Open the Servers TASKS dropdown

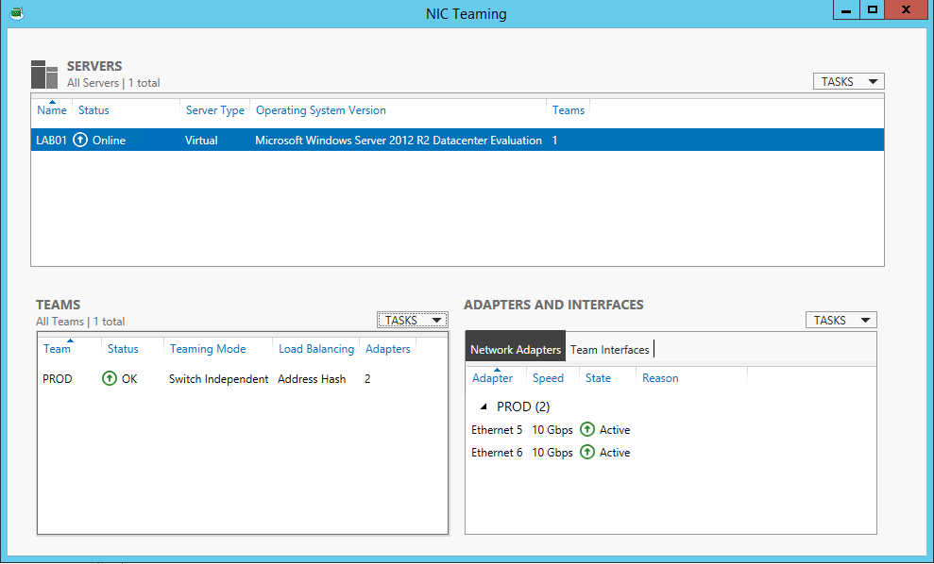[848, 82]
